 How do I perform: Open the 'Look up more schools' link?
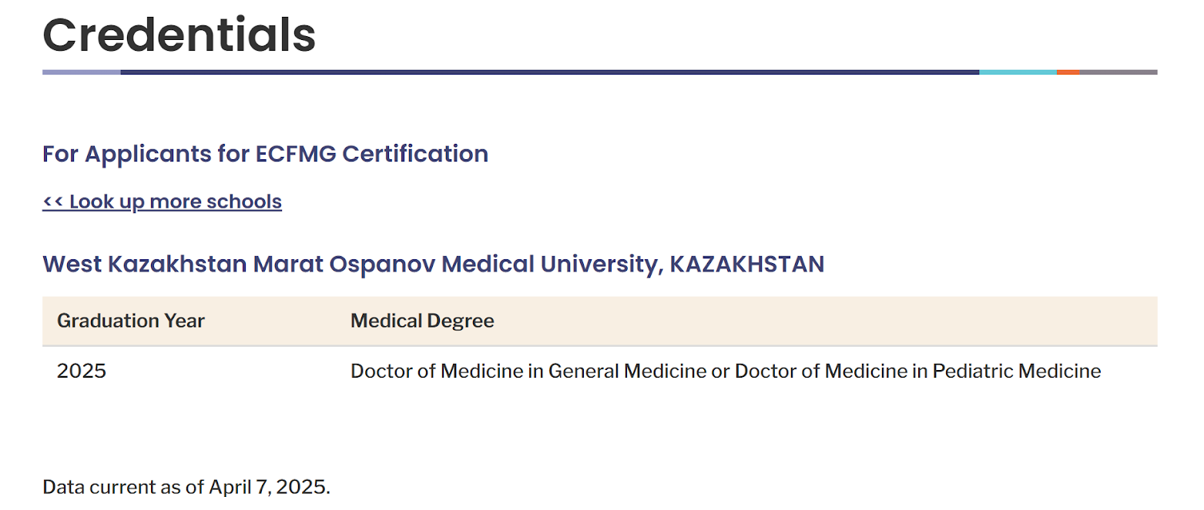click(x=162, y=202)
